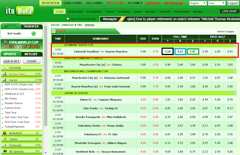
Task: Refresh the Japan J2 League odds
Action: pos(234,93)
